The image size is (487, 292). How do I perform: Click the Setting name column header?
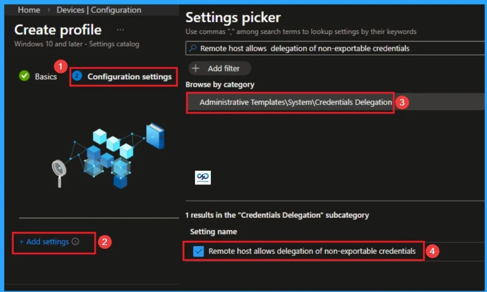213,231
